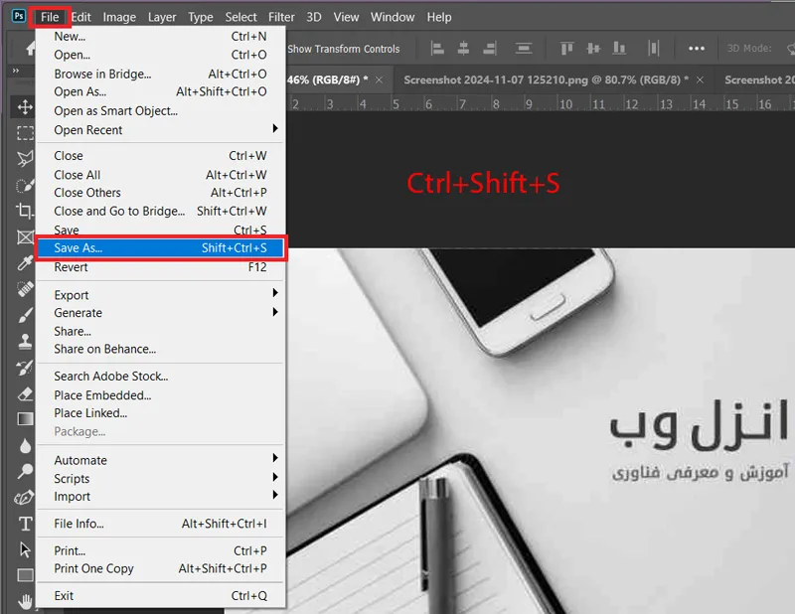The width and height of the screenshot is (795, 614).
Task: Choose Place Embedded... menu entry
Action: coord(161,395)
